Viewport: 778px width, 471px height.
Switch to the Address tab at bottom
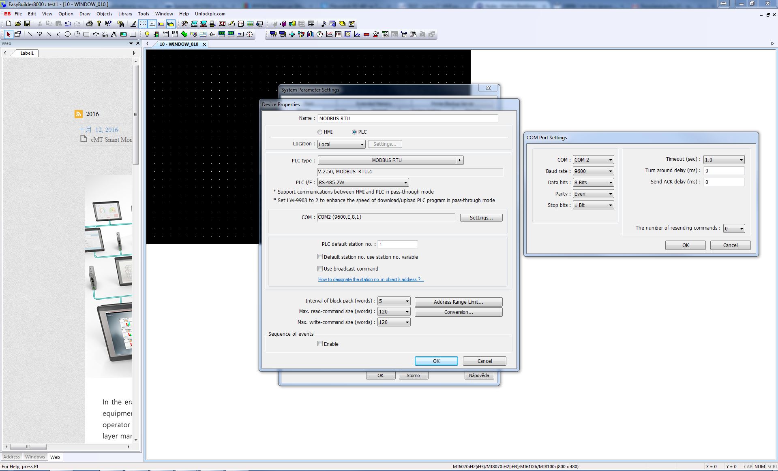pos(11,457)
